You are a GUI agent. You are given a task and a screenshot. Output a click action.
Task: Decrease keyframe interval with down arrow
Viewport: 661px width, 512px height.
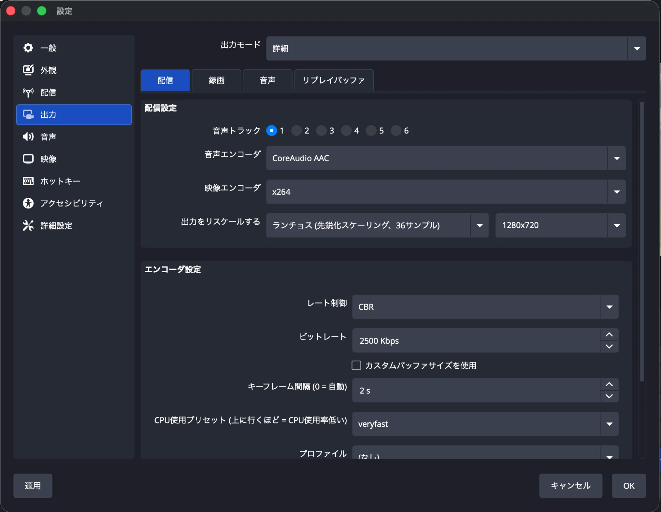pyautogui.click(x=609, y=396)
